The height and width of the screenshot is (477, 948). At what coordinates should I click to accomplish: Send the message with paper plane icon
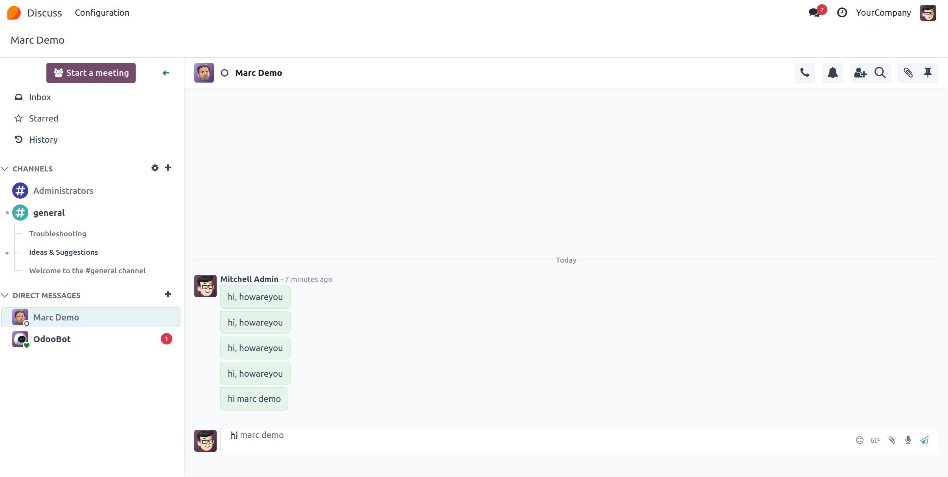coord(924,440)
